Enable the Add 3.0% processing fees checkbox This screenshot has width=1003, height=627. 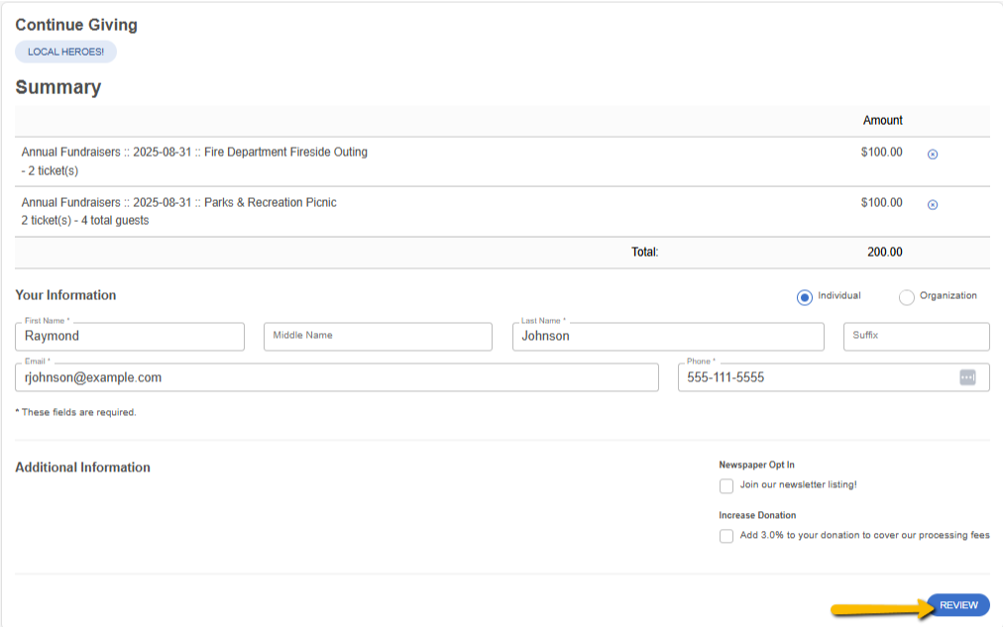(x=726, y=536)
